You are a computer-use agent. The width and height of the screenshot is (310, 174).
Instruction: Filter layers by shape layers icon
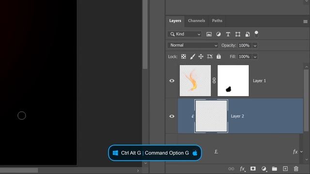click(x=238, y=34)
